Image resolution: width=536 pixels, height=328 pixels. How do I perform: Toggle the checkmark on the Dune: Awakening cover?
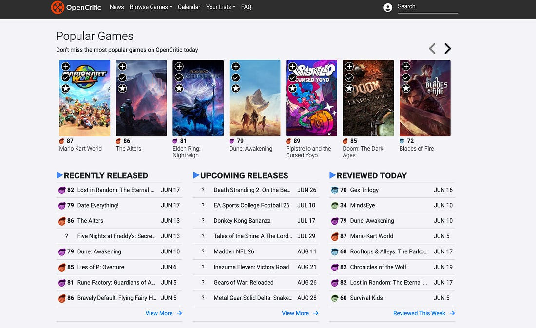tap(236, 77)
